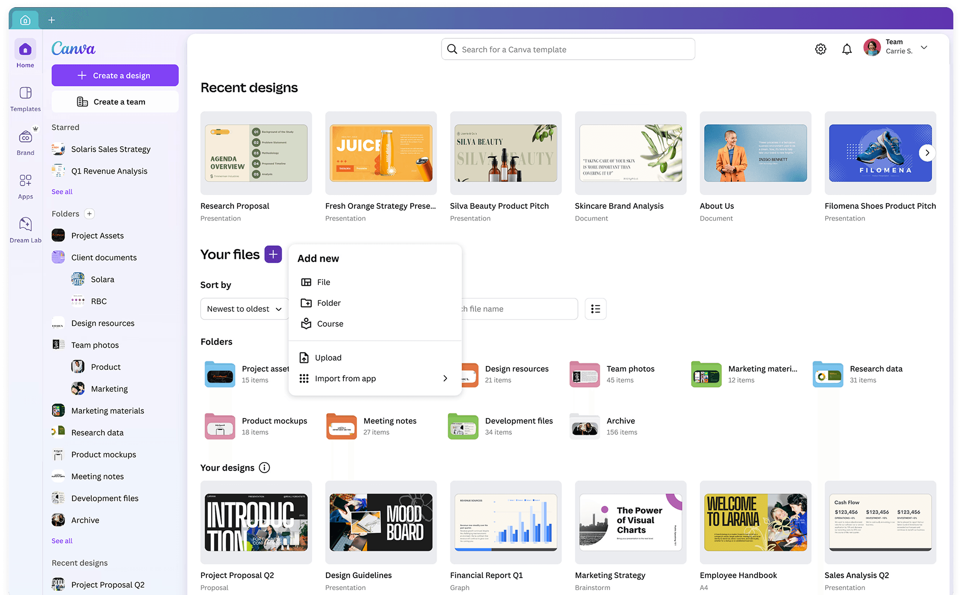
Task: Open the Newest to oldest sort dropdown
Action: click(244, 309)
